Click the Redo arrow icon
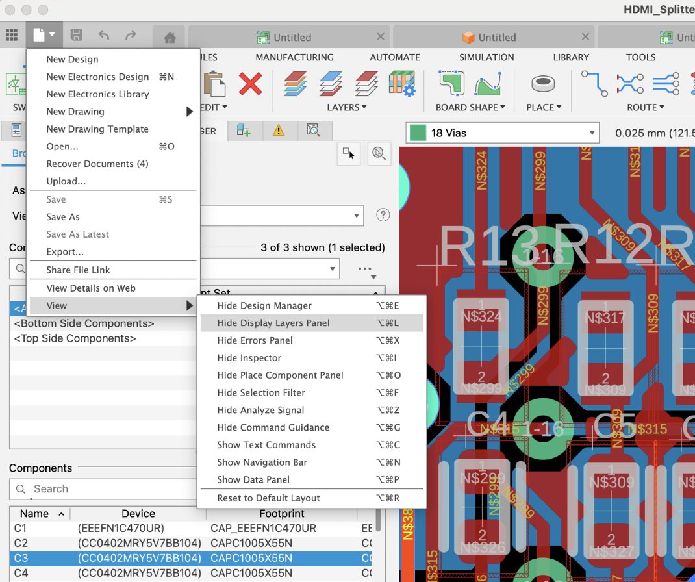This screenshot has height=582, width=695. click(x=131, y=36)
